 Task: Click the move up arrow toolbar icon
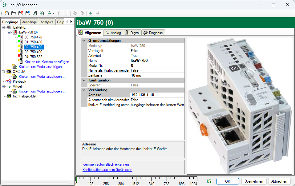click(x=59, y=13)
